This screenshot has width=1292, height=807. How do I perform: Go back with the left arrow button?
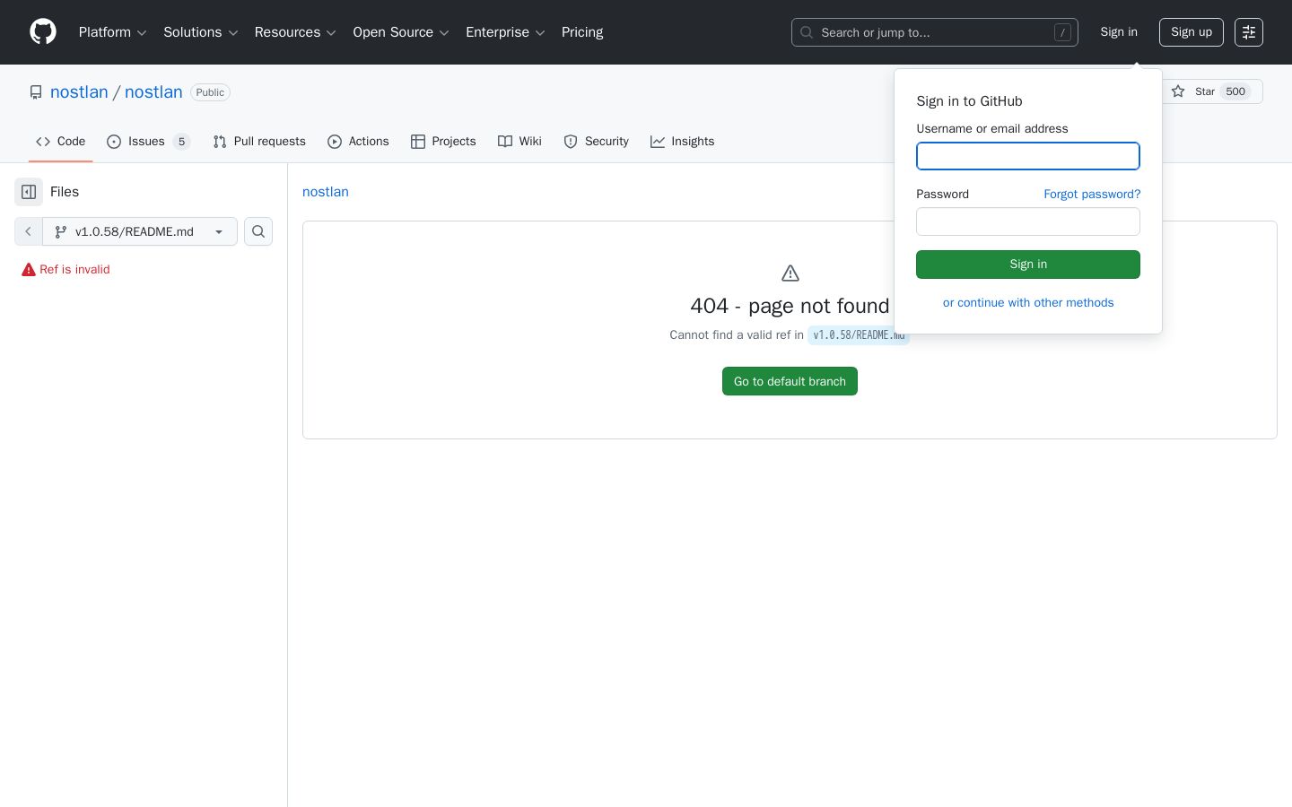(x=29, y=231)
